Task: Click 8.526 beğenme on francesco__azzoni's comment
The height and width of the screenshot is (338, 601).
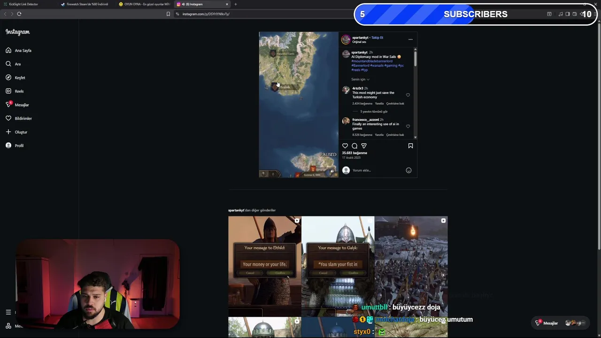Action: click(x=362, y=135)
